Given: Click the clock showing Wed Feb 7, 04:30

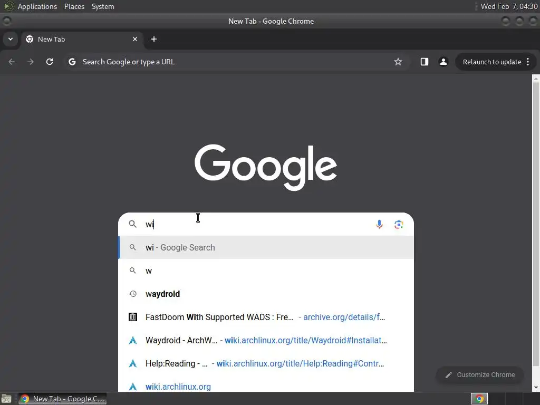Looking at the screenshot, I should [x=509, y=6].
